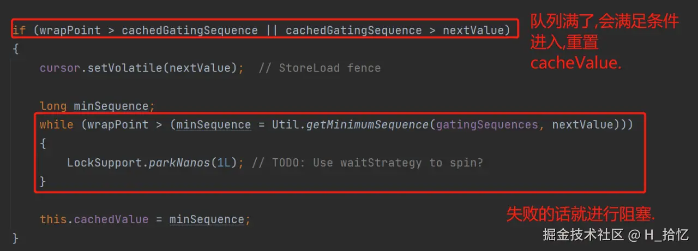The height and width of the screenshot is (251, 698).
Task: Click the red "失败的话就进行阻塞" annotation
Action: [581, 214]
